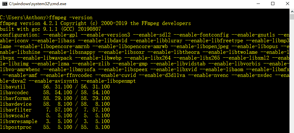Close the cmd.exe window

coord(287,4)
